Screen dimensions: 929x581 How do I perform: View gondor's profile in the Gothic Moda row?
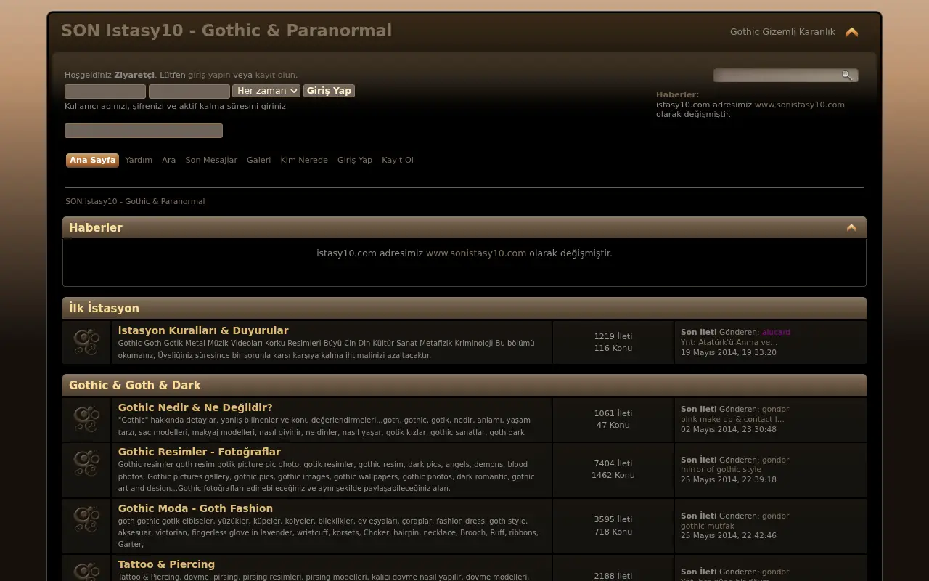point(776,516)
